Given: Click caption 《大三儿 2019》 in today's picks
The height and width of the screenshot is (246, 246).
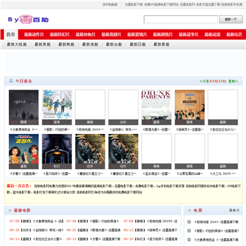Looking at the screenshot, I should coord(223,174).
